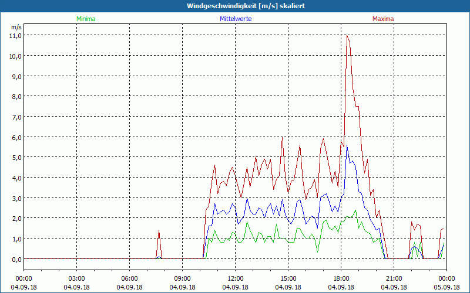
Task: Click the 10,0 y-axis value
Action: point(16,56)
